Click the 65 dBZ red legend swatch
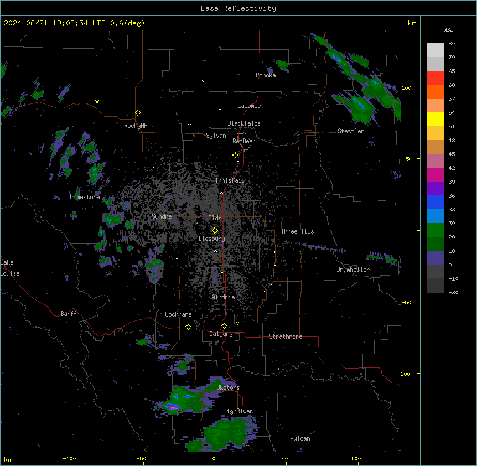Image resolution: width=477 pixels, height=466 pixels. (x=435, y=77)
